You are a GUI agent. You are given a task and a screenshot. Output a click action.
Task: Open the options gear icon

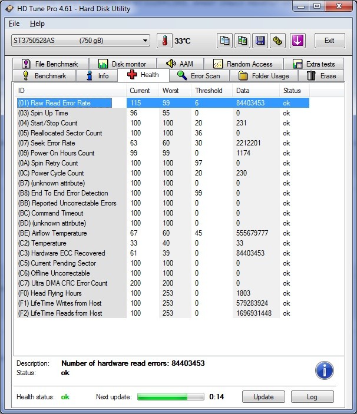[278, 41]
